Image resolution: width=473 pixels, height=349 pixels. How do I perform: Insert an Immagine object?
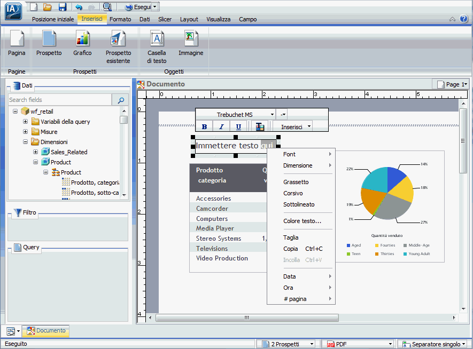click(x=191, y=43)
